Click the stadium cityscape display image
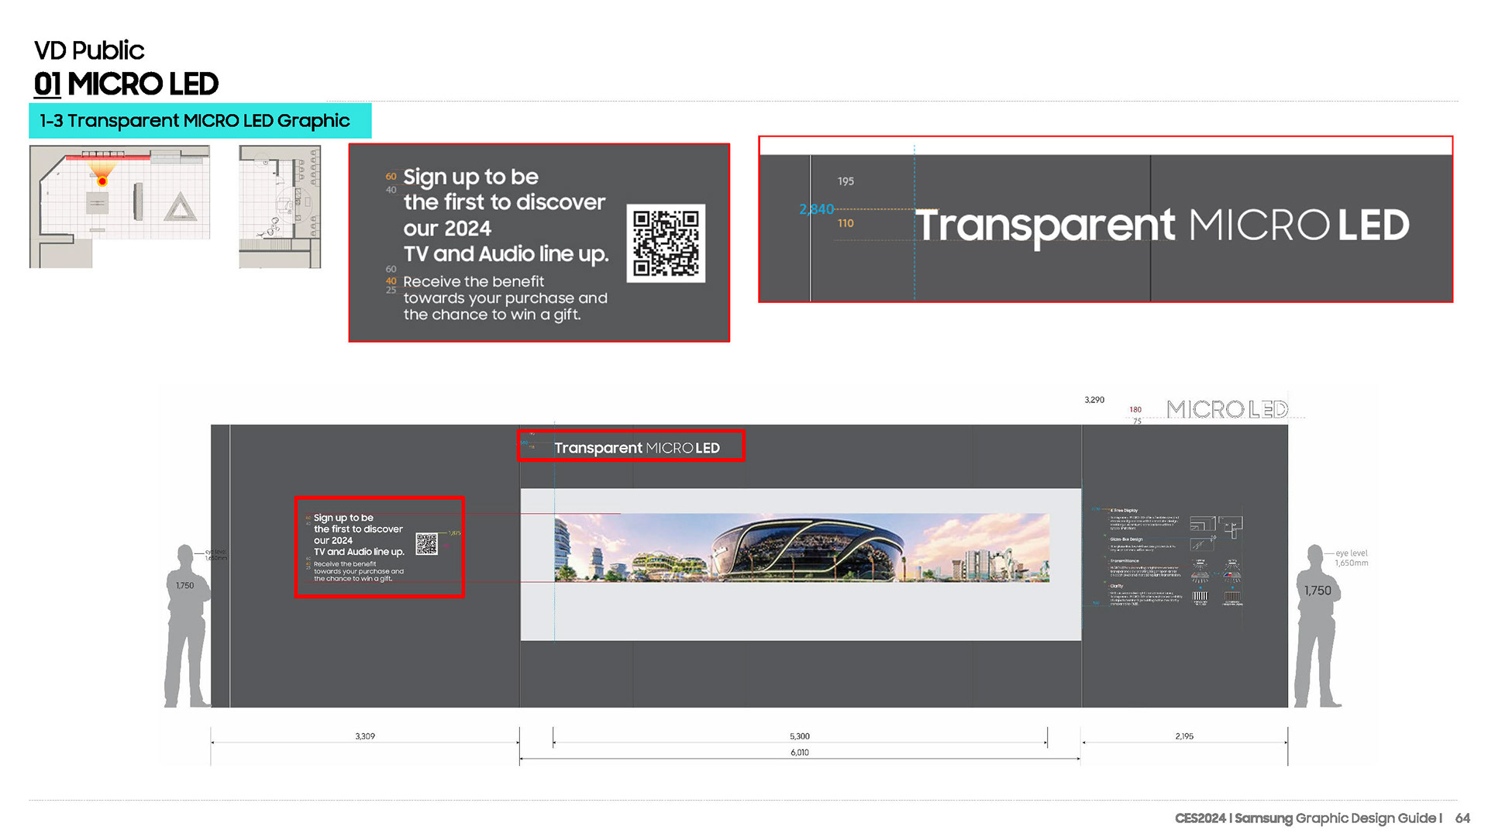1488x837 pixels. (x=801, y=548)
